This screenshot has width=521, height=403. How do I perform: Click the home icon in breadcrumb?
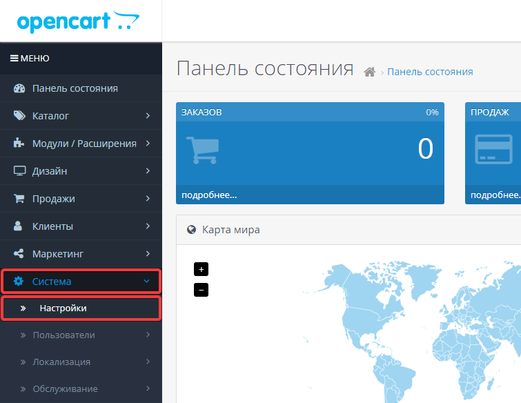(370, 72)
